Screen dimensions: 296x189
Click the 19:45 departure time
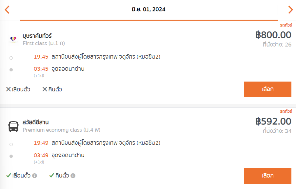click(x=41, y=57)
